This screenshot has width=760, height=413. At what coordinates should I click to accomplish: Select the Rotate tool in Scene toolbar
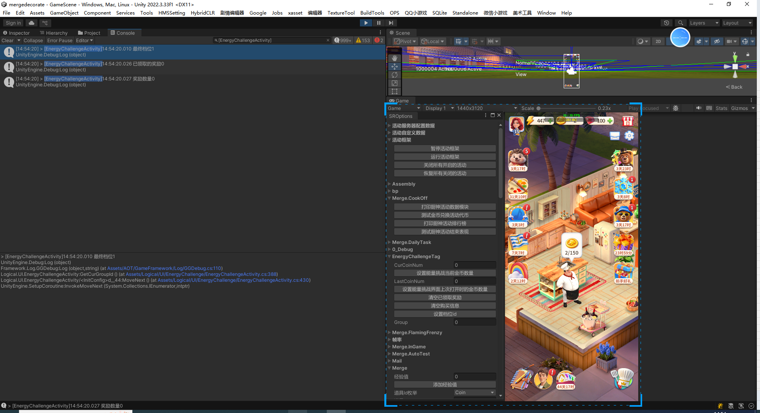(395, 75)
